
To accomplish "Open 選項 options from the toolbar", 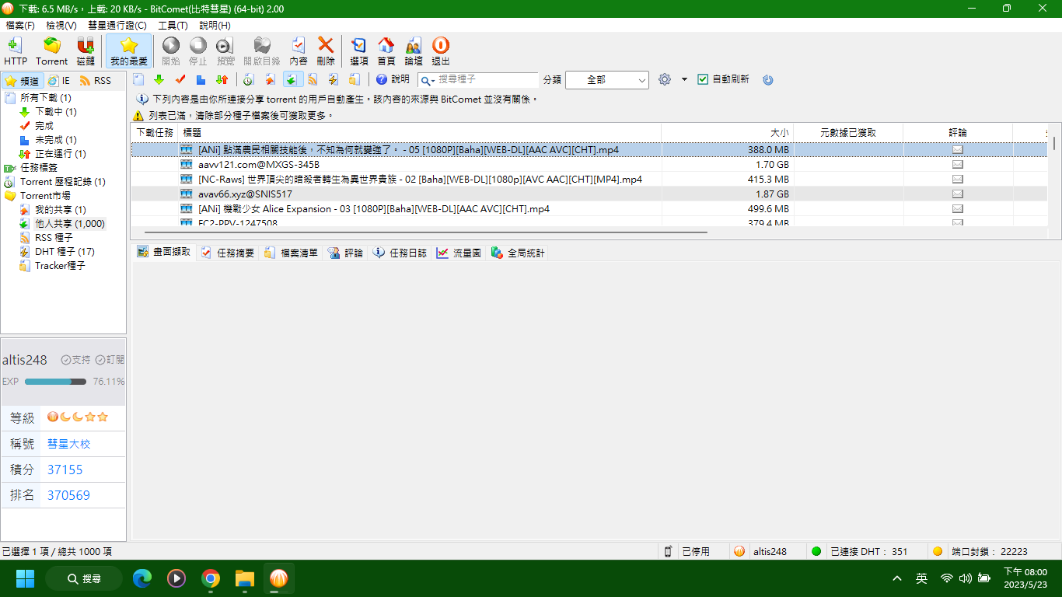I will (x=359, y=51).
